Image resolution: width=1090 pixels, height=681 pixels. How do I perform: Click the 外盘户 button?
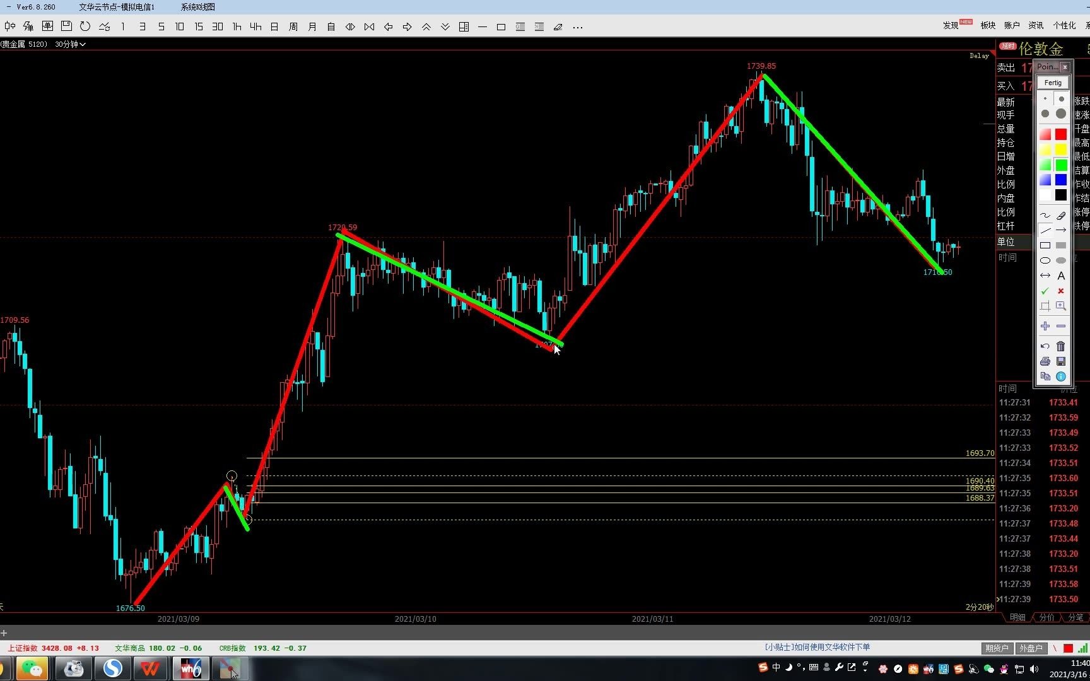coord(1031,648)
